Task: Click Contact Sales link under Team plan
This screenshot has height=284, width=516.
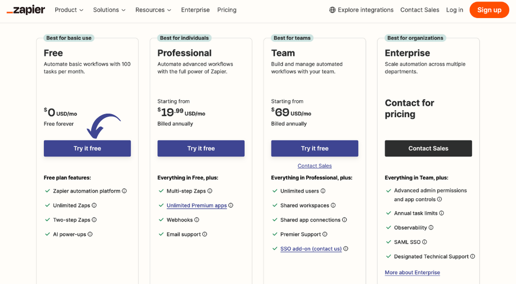Action: pyautogui.click(x=315, y=166)
